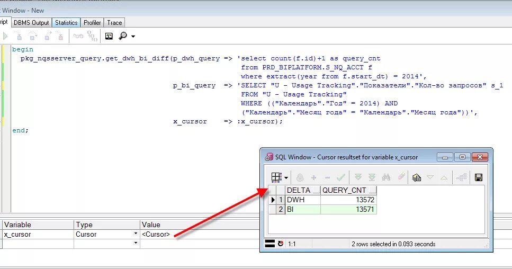Click the floppy disk Save icon
512x269 pixels.
pos(479,177)
